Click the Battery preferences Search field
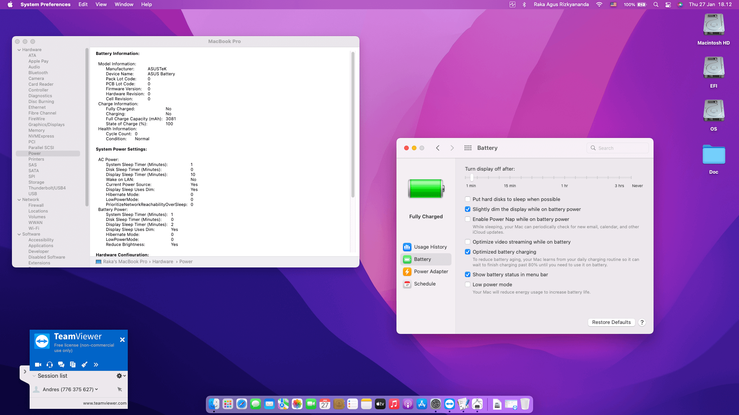This screenshot has width=739, height=415. [x=618, y=148]
